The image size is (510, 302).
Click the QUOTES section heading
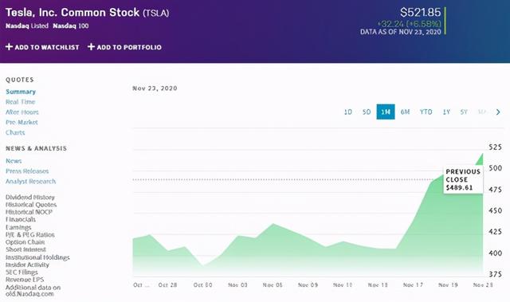[x=20, y=80]
